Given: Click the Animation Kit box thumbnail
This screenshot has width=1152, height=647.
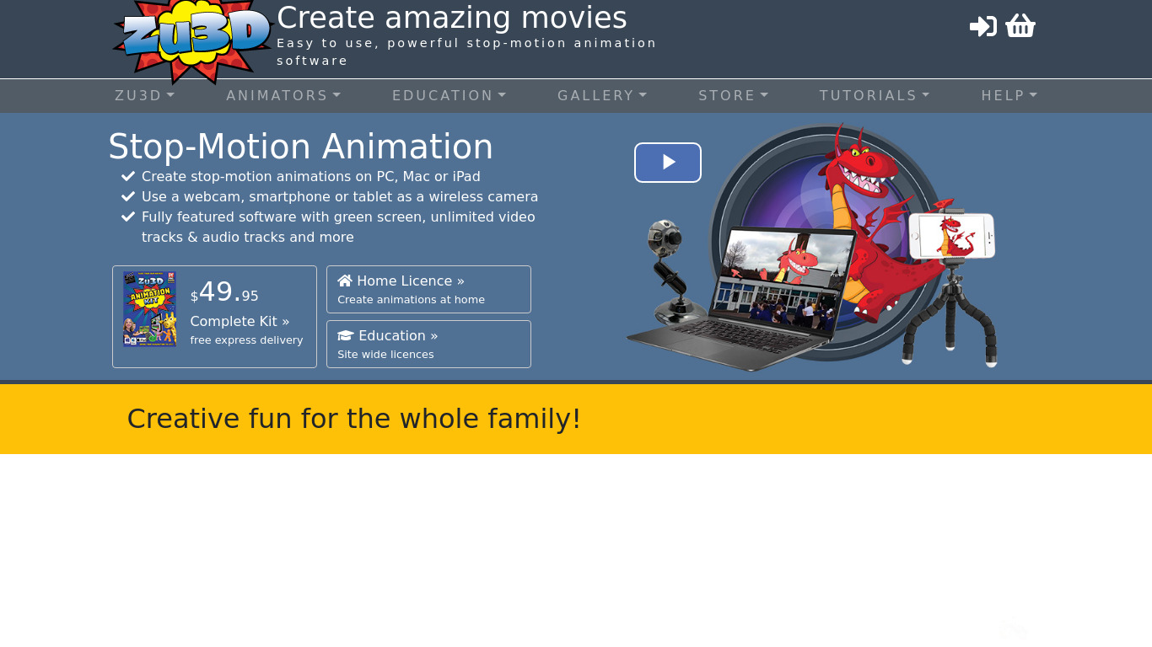Looking at the screenshot, I should 149,308.
